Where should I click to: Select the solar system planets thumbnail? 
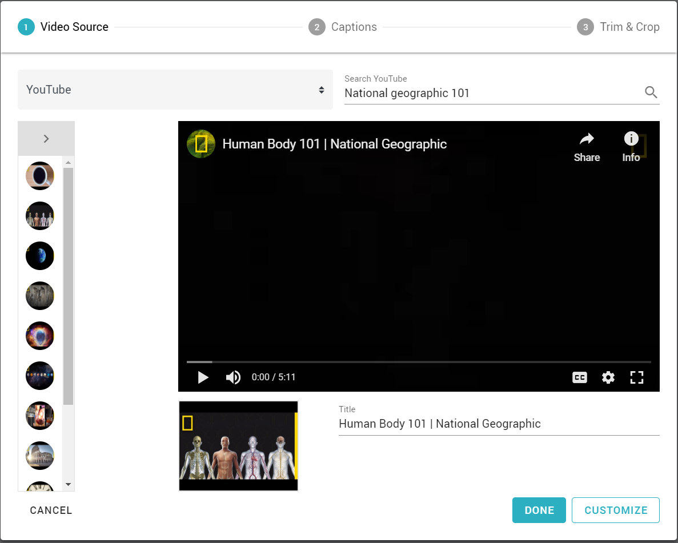click(40, 376)
